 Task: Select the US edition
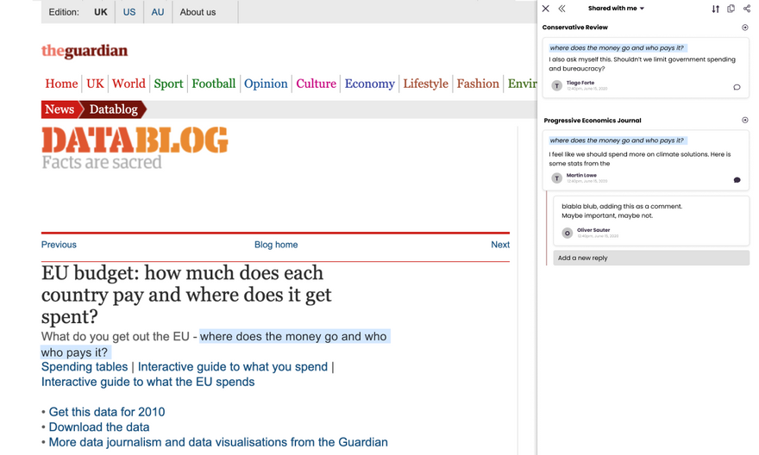pos(129,12)
